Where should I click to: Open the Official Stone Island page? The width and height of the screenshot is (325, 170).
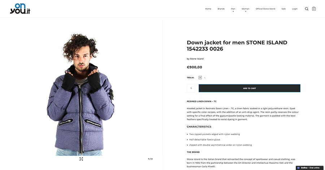pos(265,9)
